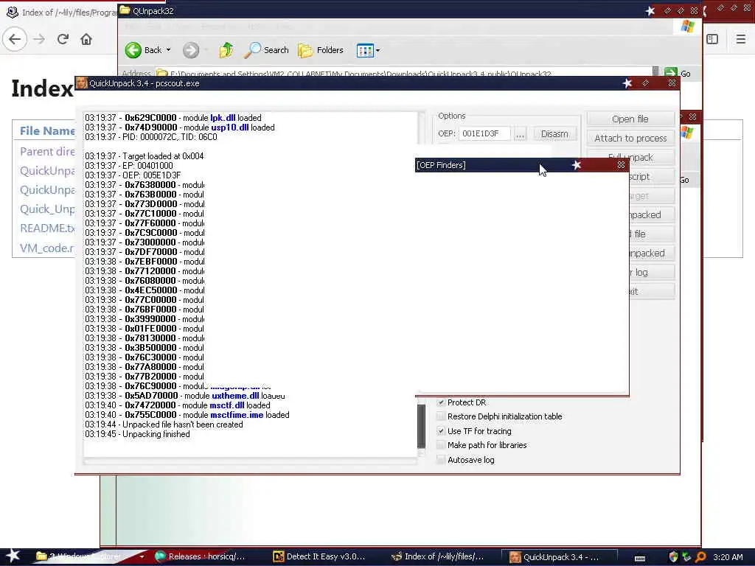Click the browser forward arrow button
755x566 pixels.
(x=39, y=39)
